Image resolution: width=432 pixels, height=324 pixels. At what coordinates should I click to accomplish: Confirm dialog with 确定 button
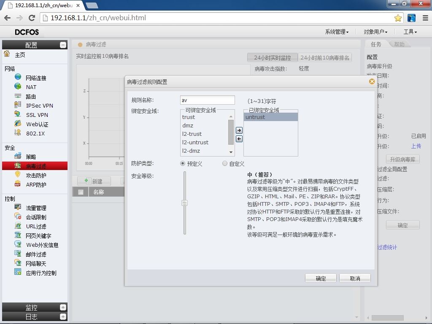[321, 278]
